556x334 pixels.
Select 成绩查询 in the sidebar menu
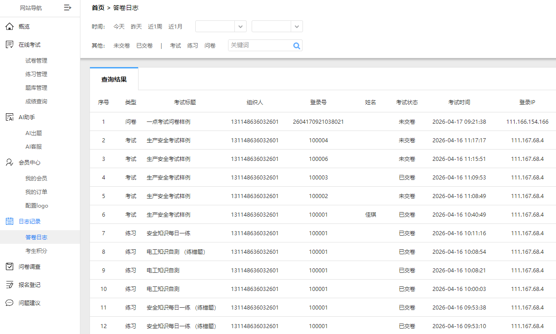(36, 101)
